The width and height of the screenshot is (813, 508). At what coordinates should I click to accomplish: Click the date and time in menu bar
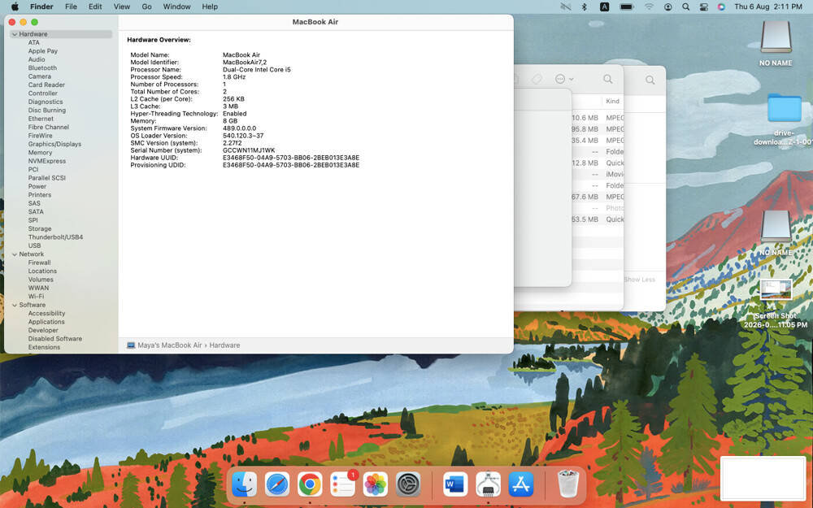[768, 7]
